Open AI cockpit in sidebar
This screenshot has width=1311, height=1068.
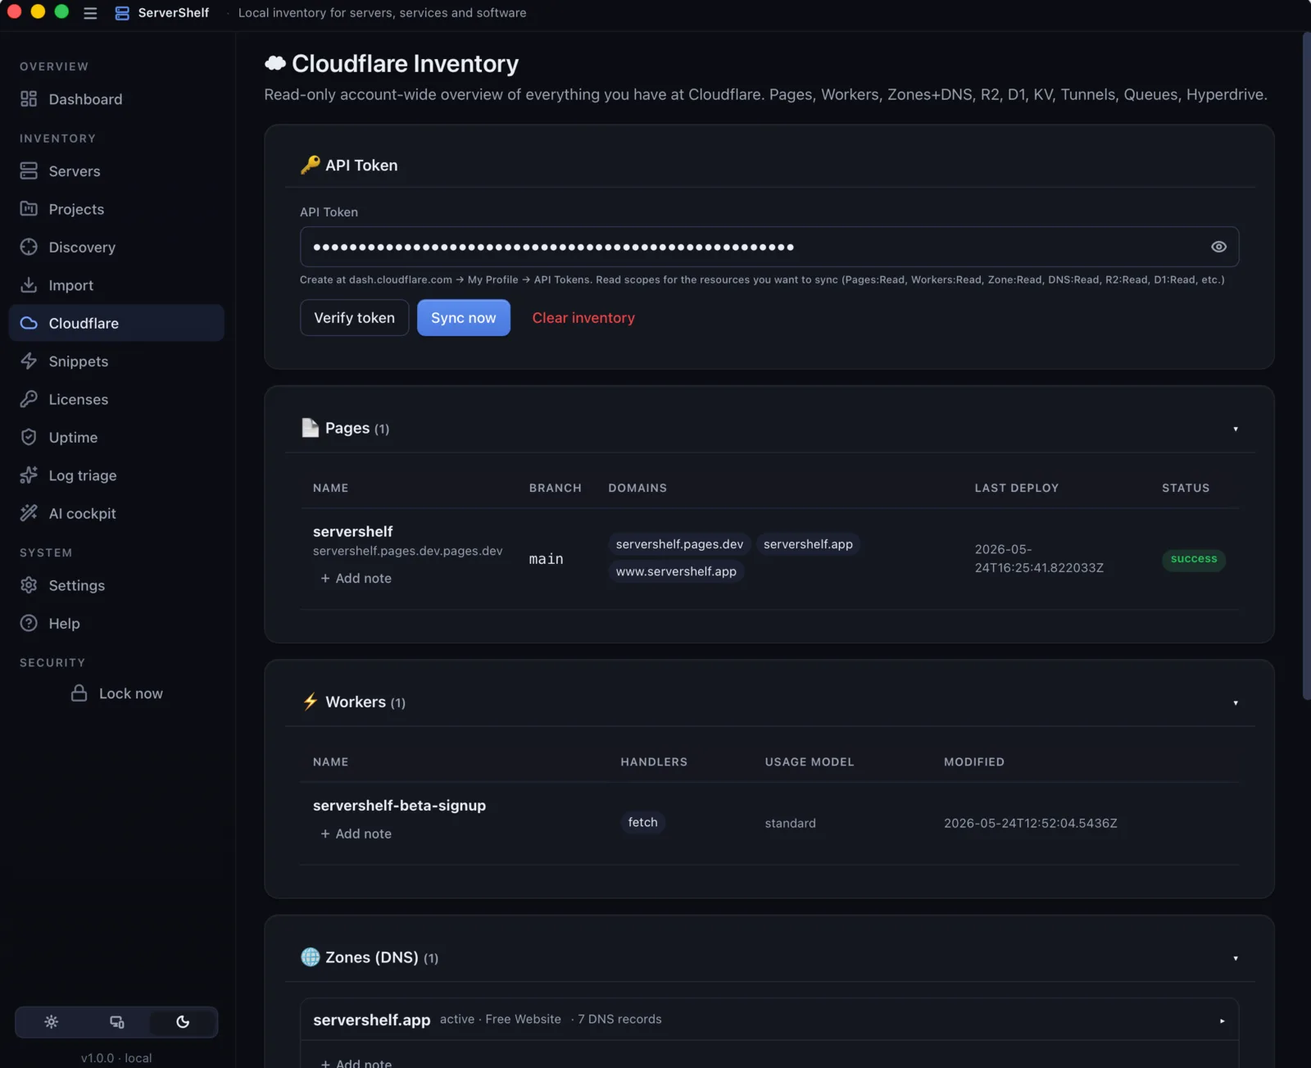tap(116, 513)
